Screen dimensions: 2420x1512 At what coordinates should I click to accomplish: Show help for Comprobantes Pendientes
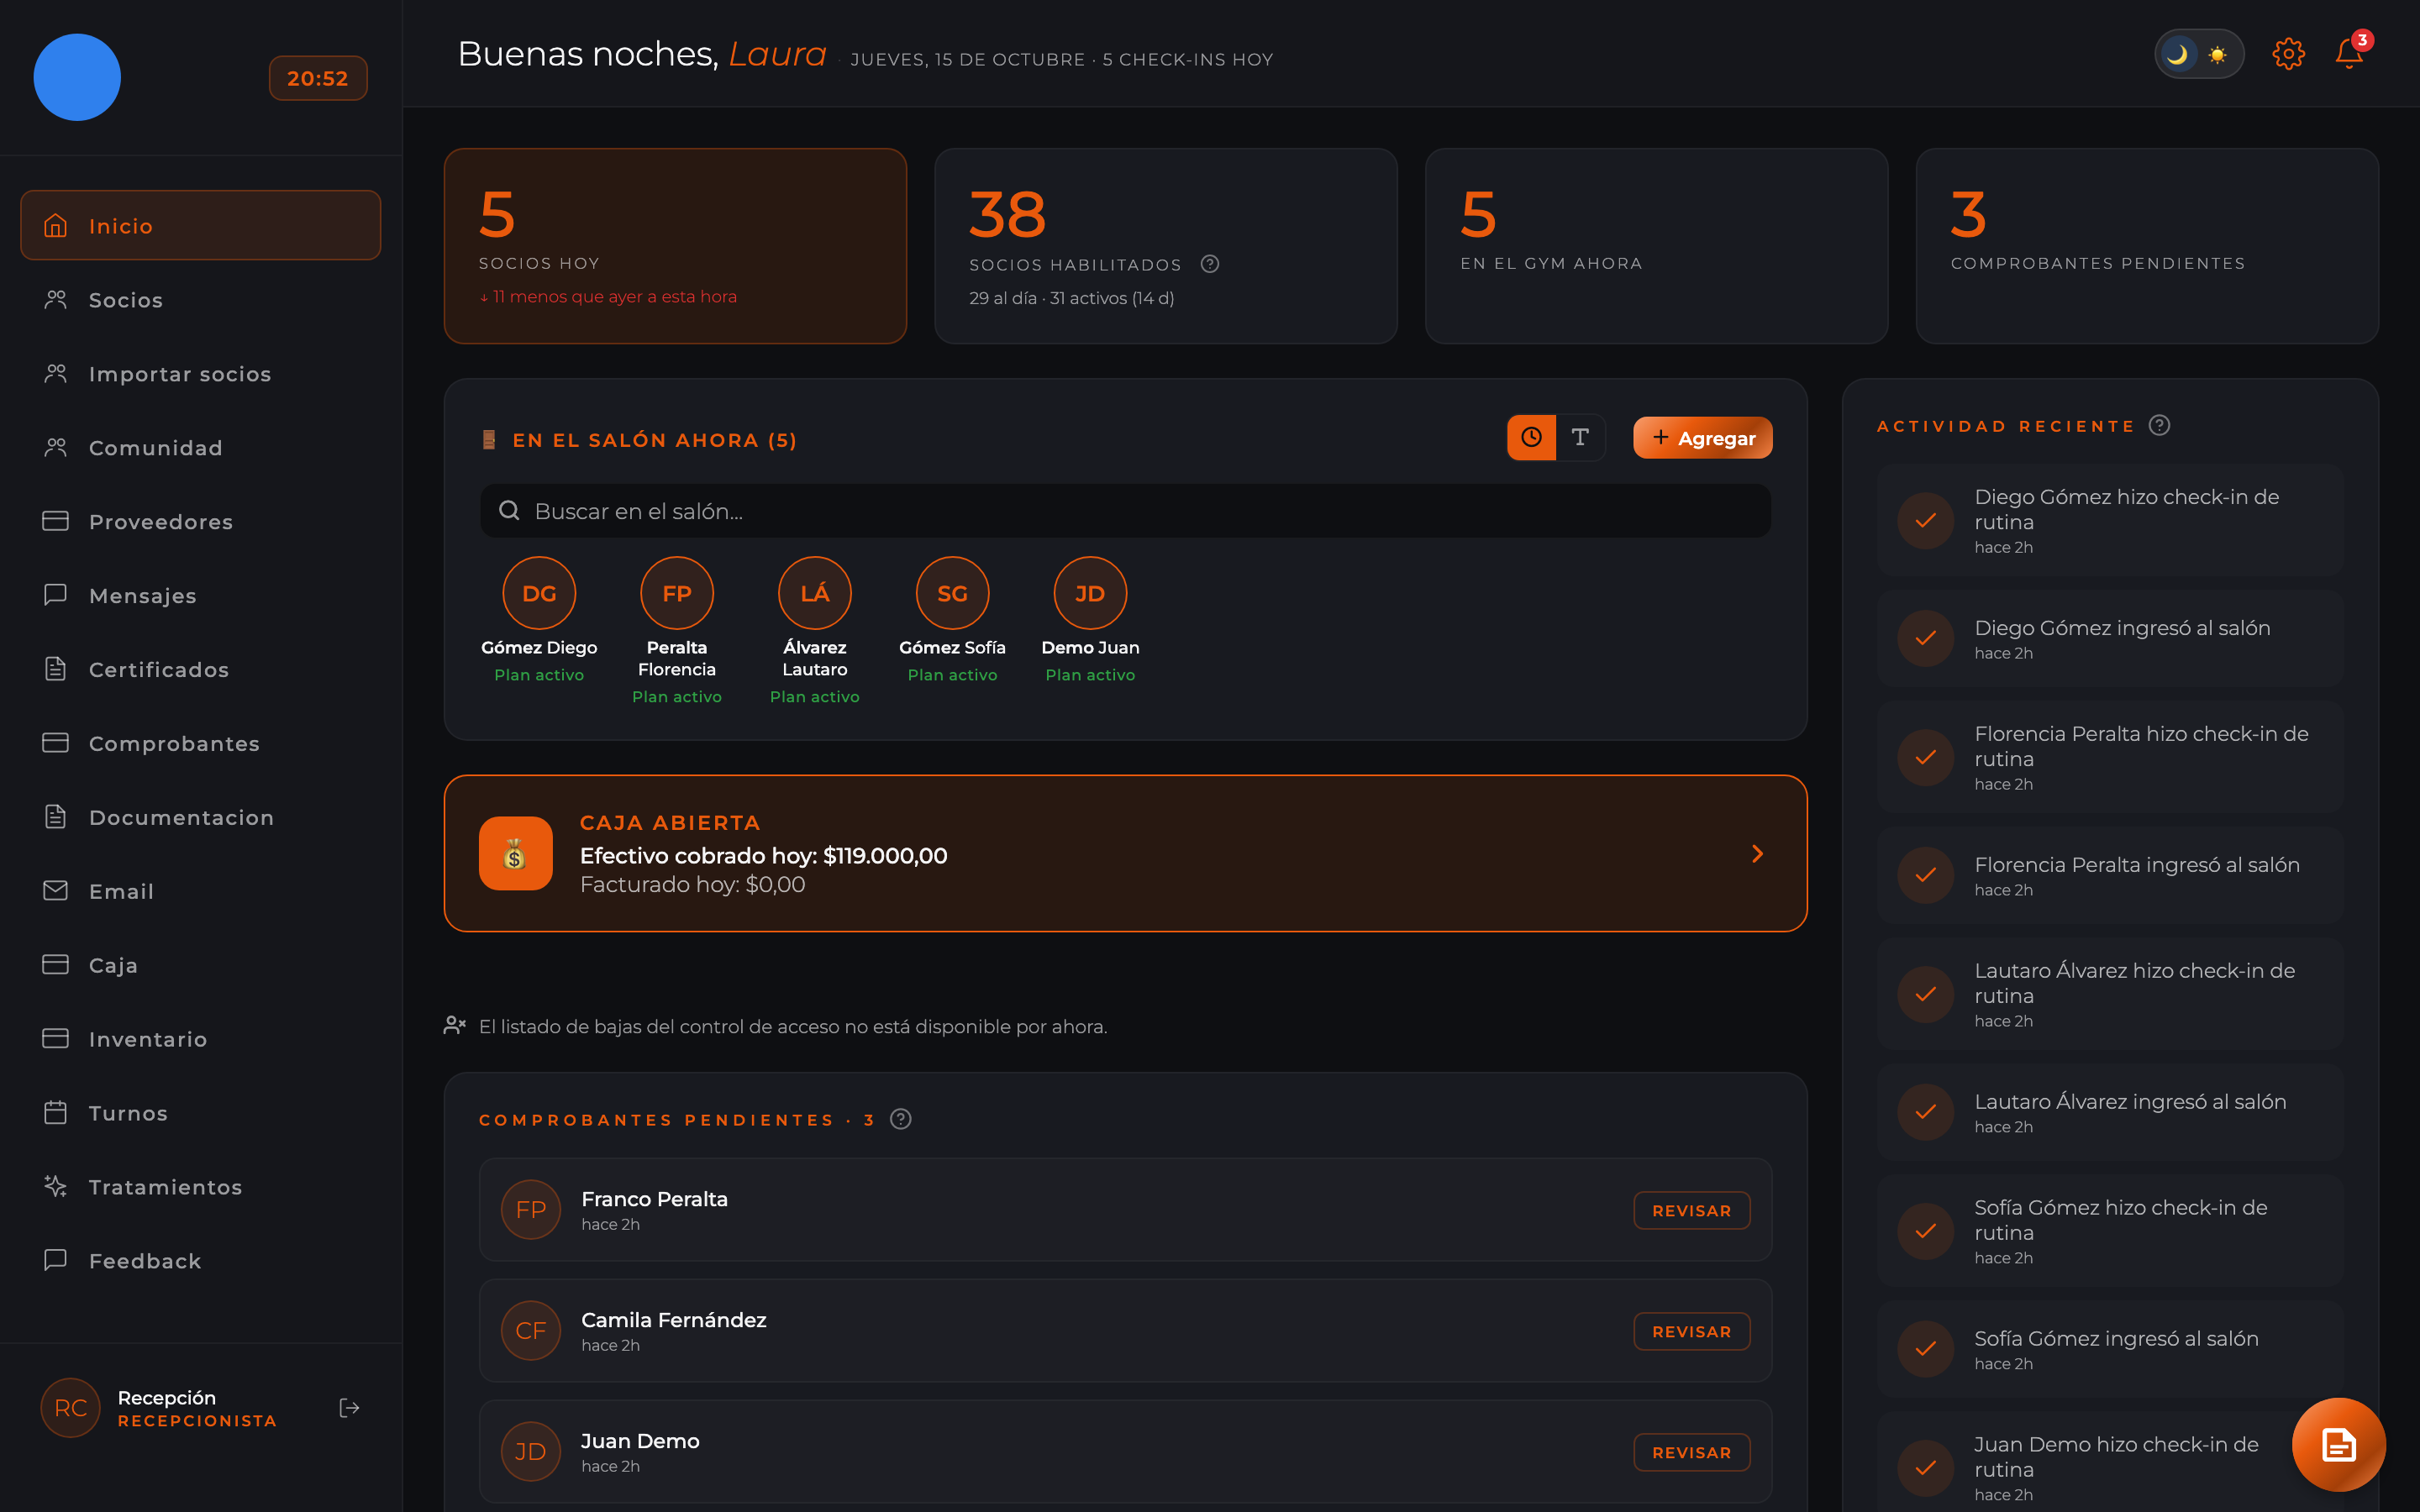(900, 1119)
